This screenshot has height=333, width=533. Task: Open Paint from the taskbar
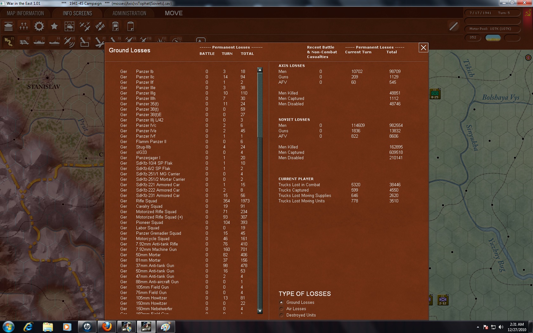[166, 327]
